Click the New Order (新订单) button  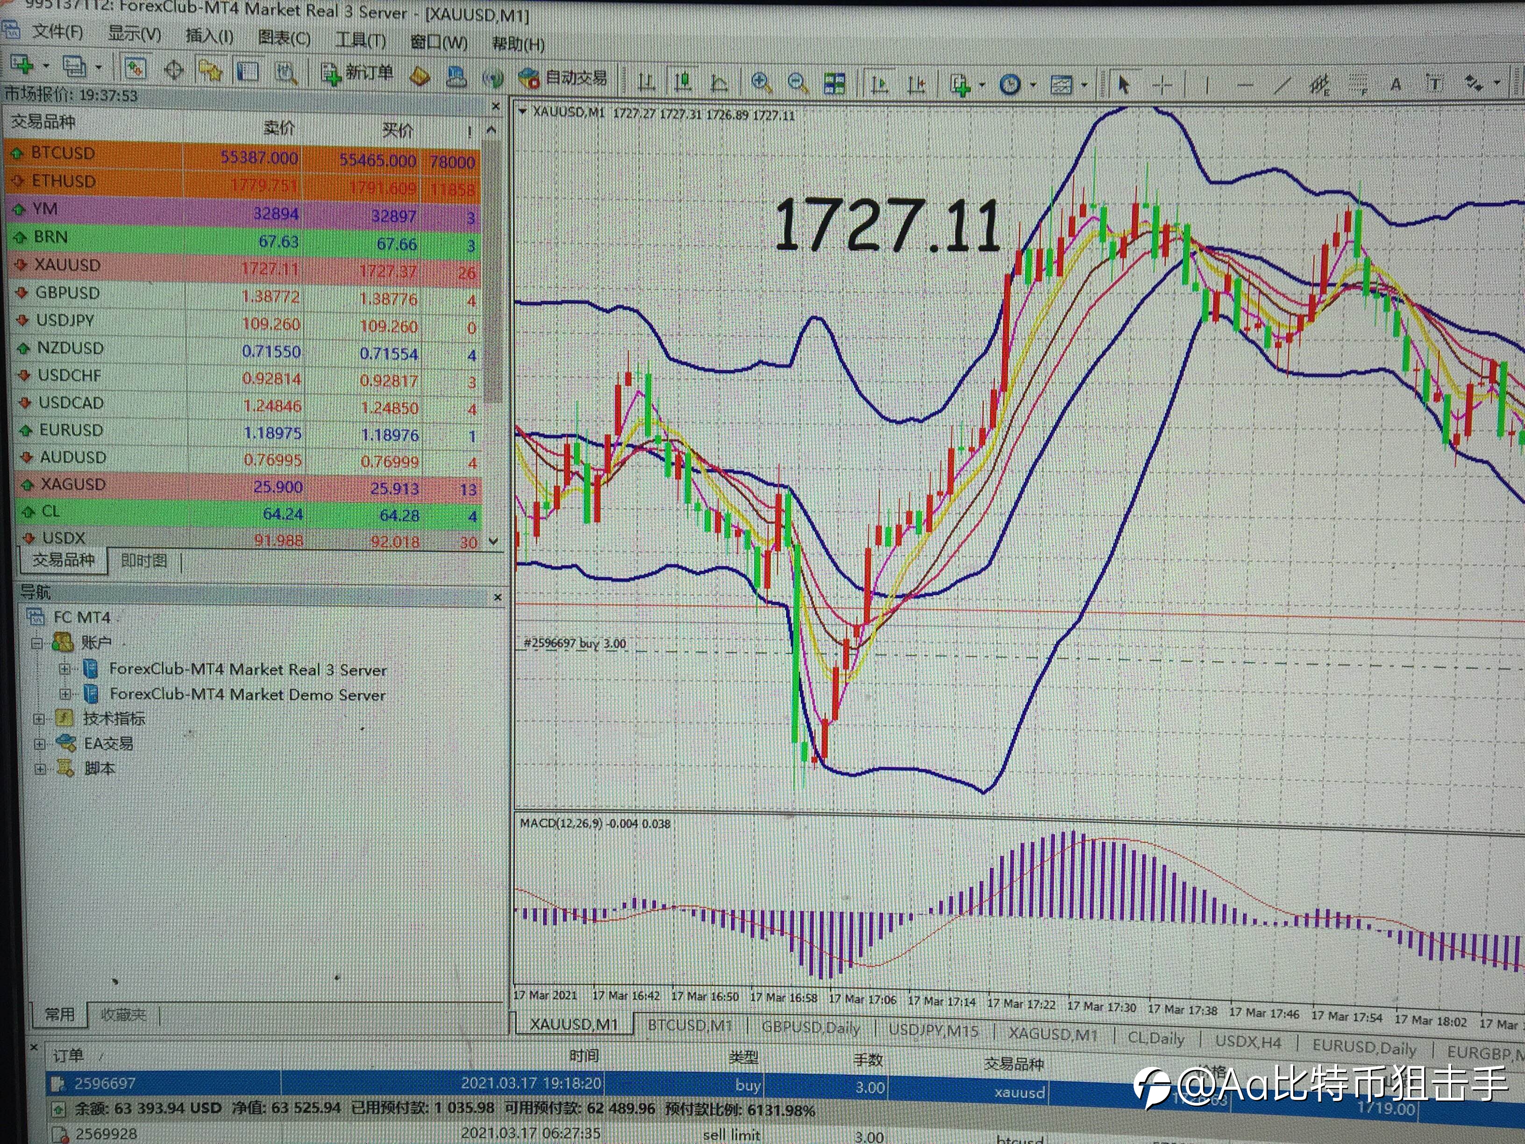click(358, 73)
